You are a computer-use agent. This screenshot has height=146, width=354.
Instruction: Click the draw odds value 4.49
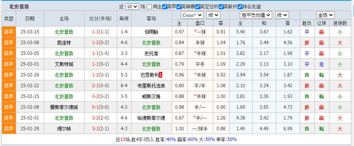[264, 129]
